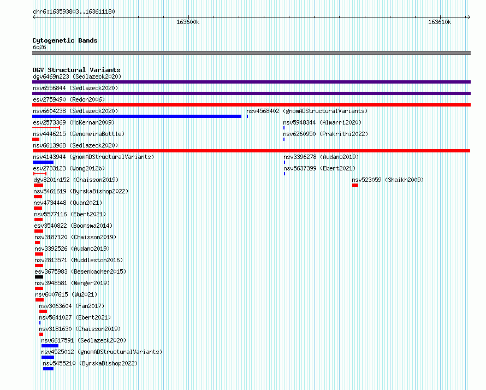This screenshot has width=486, height=390.
Task: Open the Cytogenetic Bands track title
Action: [x=65, y=40]
